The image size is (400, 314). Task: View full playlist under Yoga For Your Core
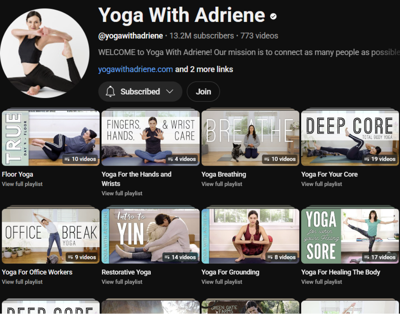[321, 184]
